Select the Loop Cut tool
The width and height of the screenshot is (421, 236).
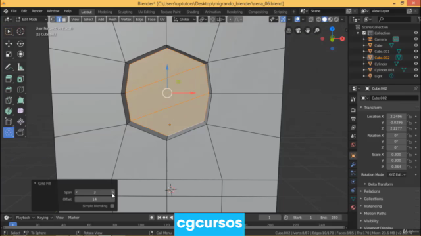[x=20, y=89]
